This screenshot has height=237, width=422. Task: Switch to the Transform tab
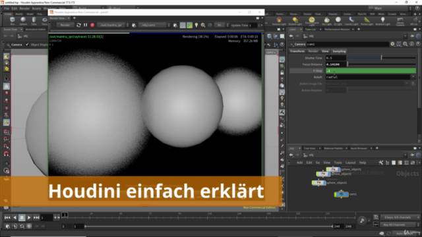(297, 51)
